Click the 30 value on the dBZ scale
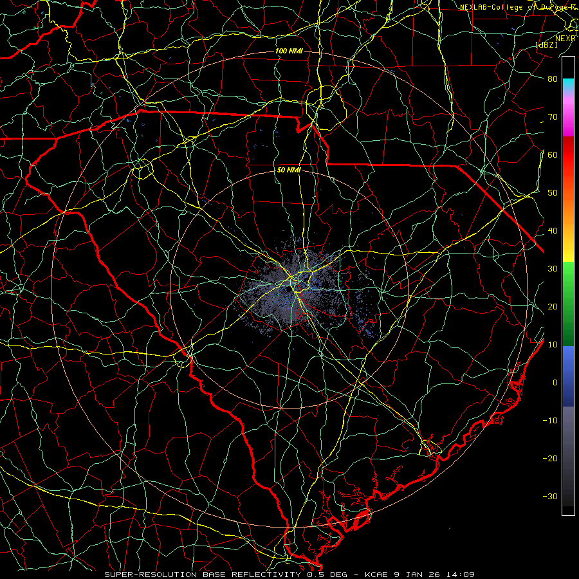 tap(553, 268)
